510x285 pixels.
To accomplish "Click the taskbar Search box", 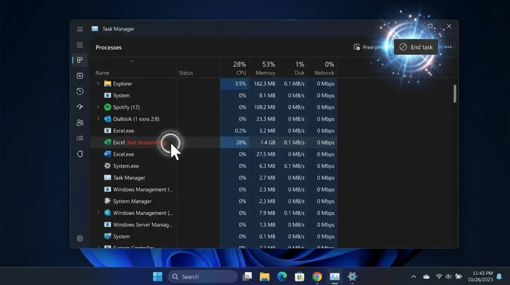I will 203,277.
